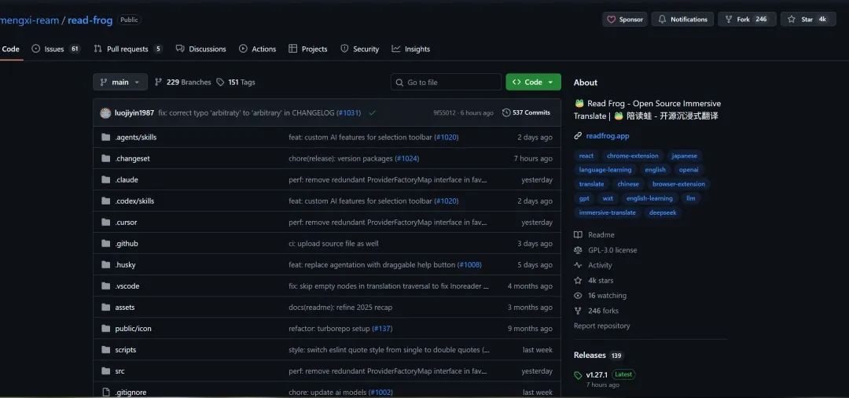Click the book icon next to Readme
849x398 pixels.
click(578, 235)
